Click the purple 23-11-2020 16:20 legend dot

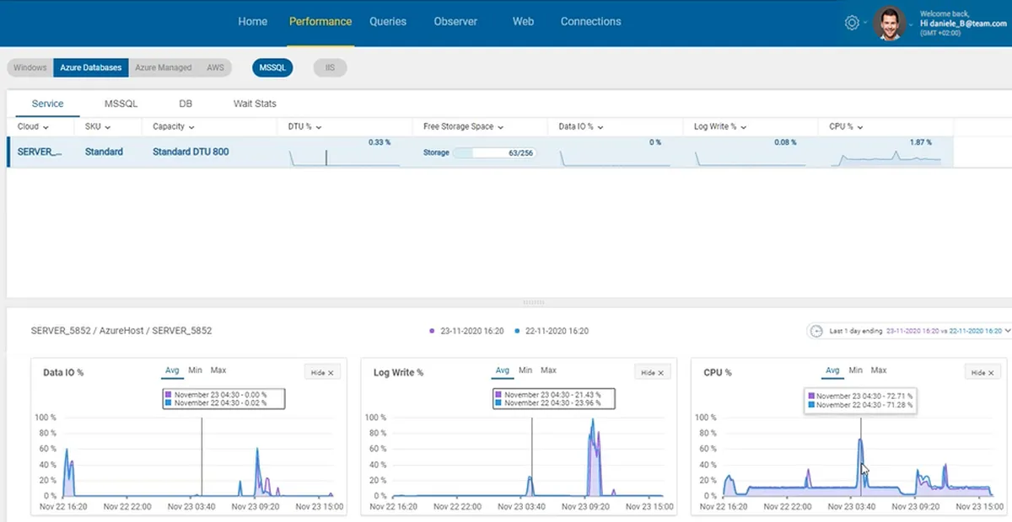(x=432, y=331)
